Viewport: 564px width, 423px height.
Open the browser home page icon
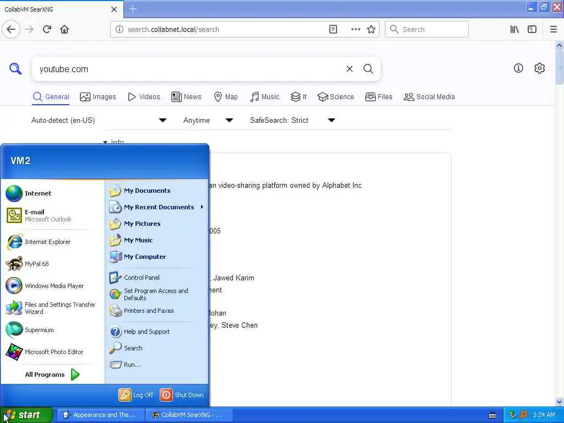click(x=64, y=29)
